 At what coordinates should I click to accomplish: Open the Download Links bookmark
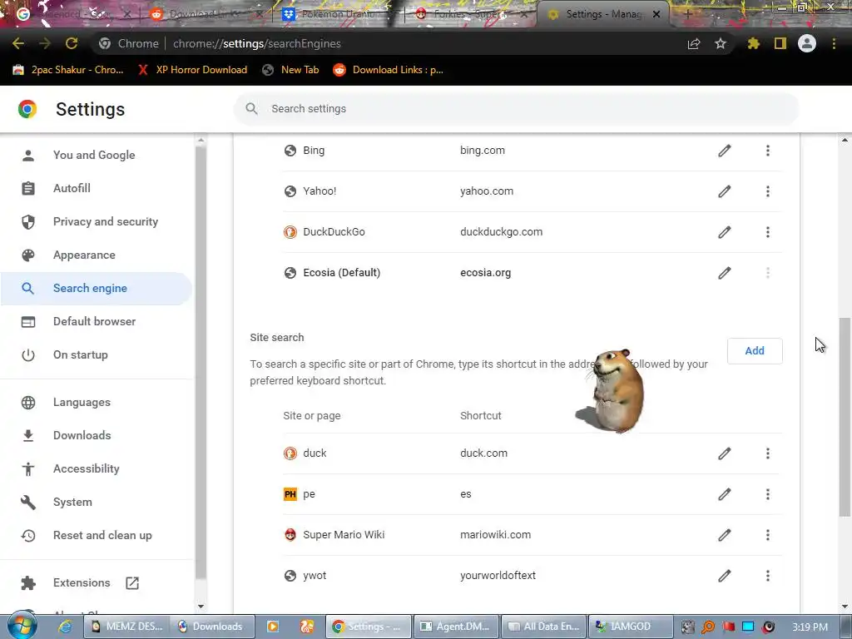tap(388, 70)
